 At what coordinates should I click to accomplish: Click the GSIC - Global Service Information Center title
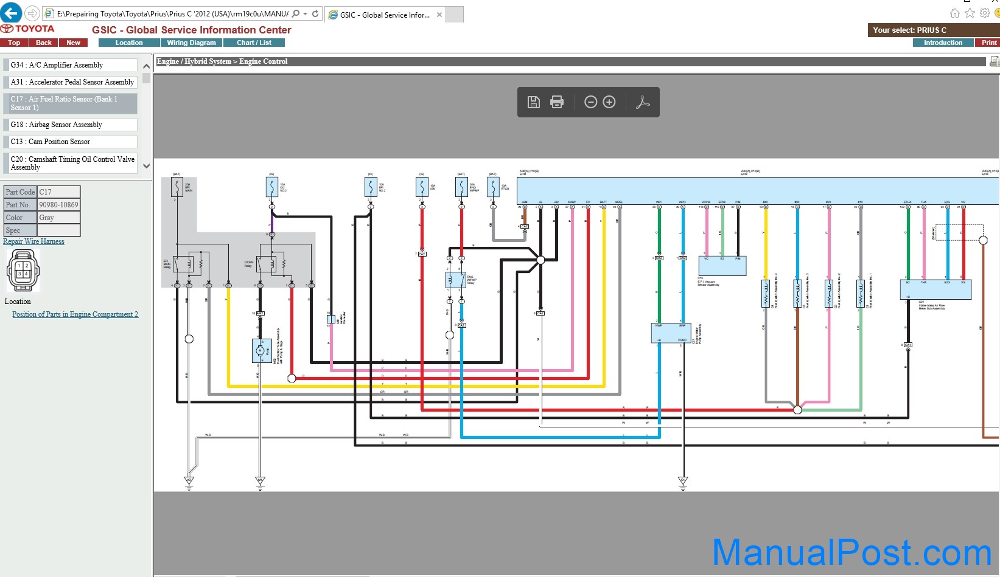coord(192,30)
